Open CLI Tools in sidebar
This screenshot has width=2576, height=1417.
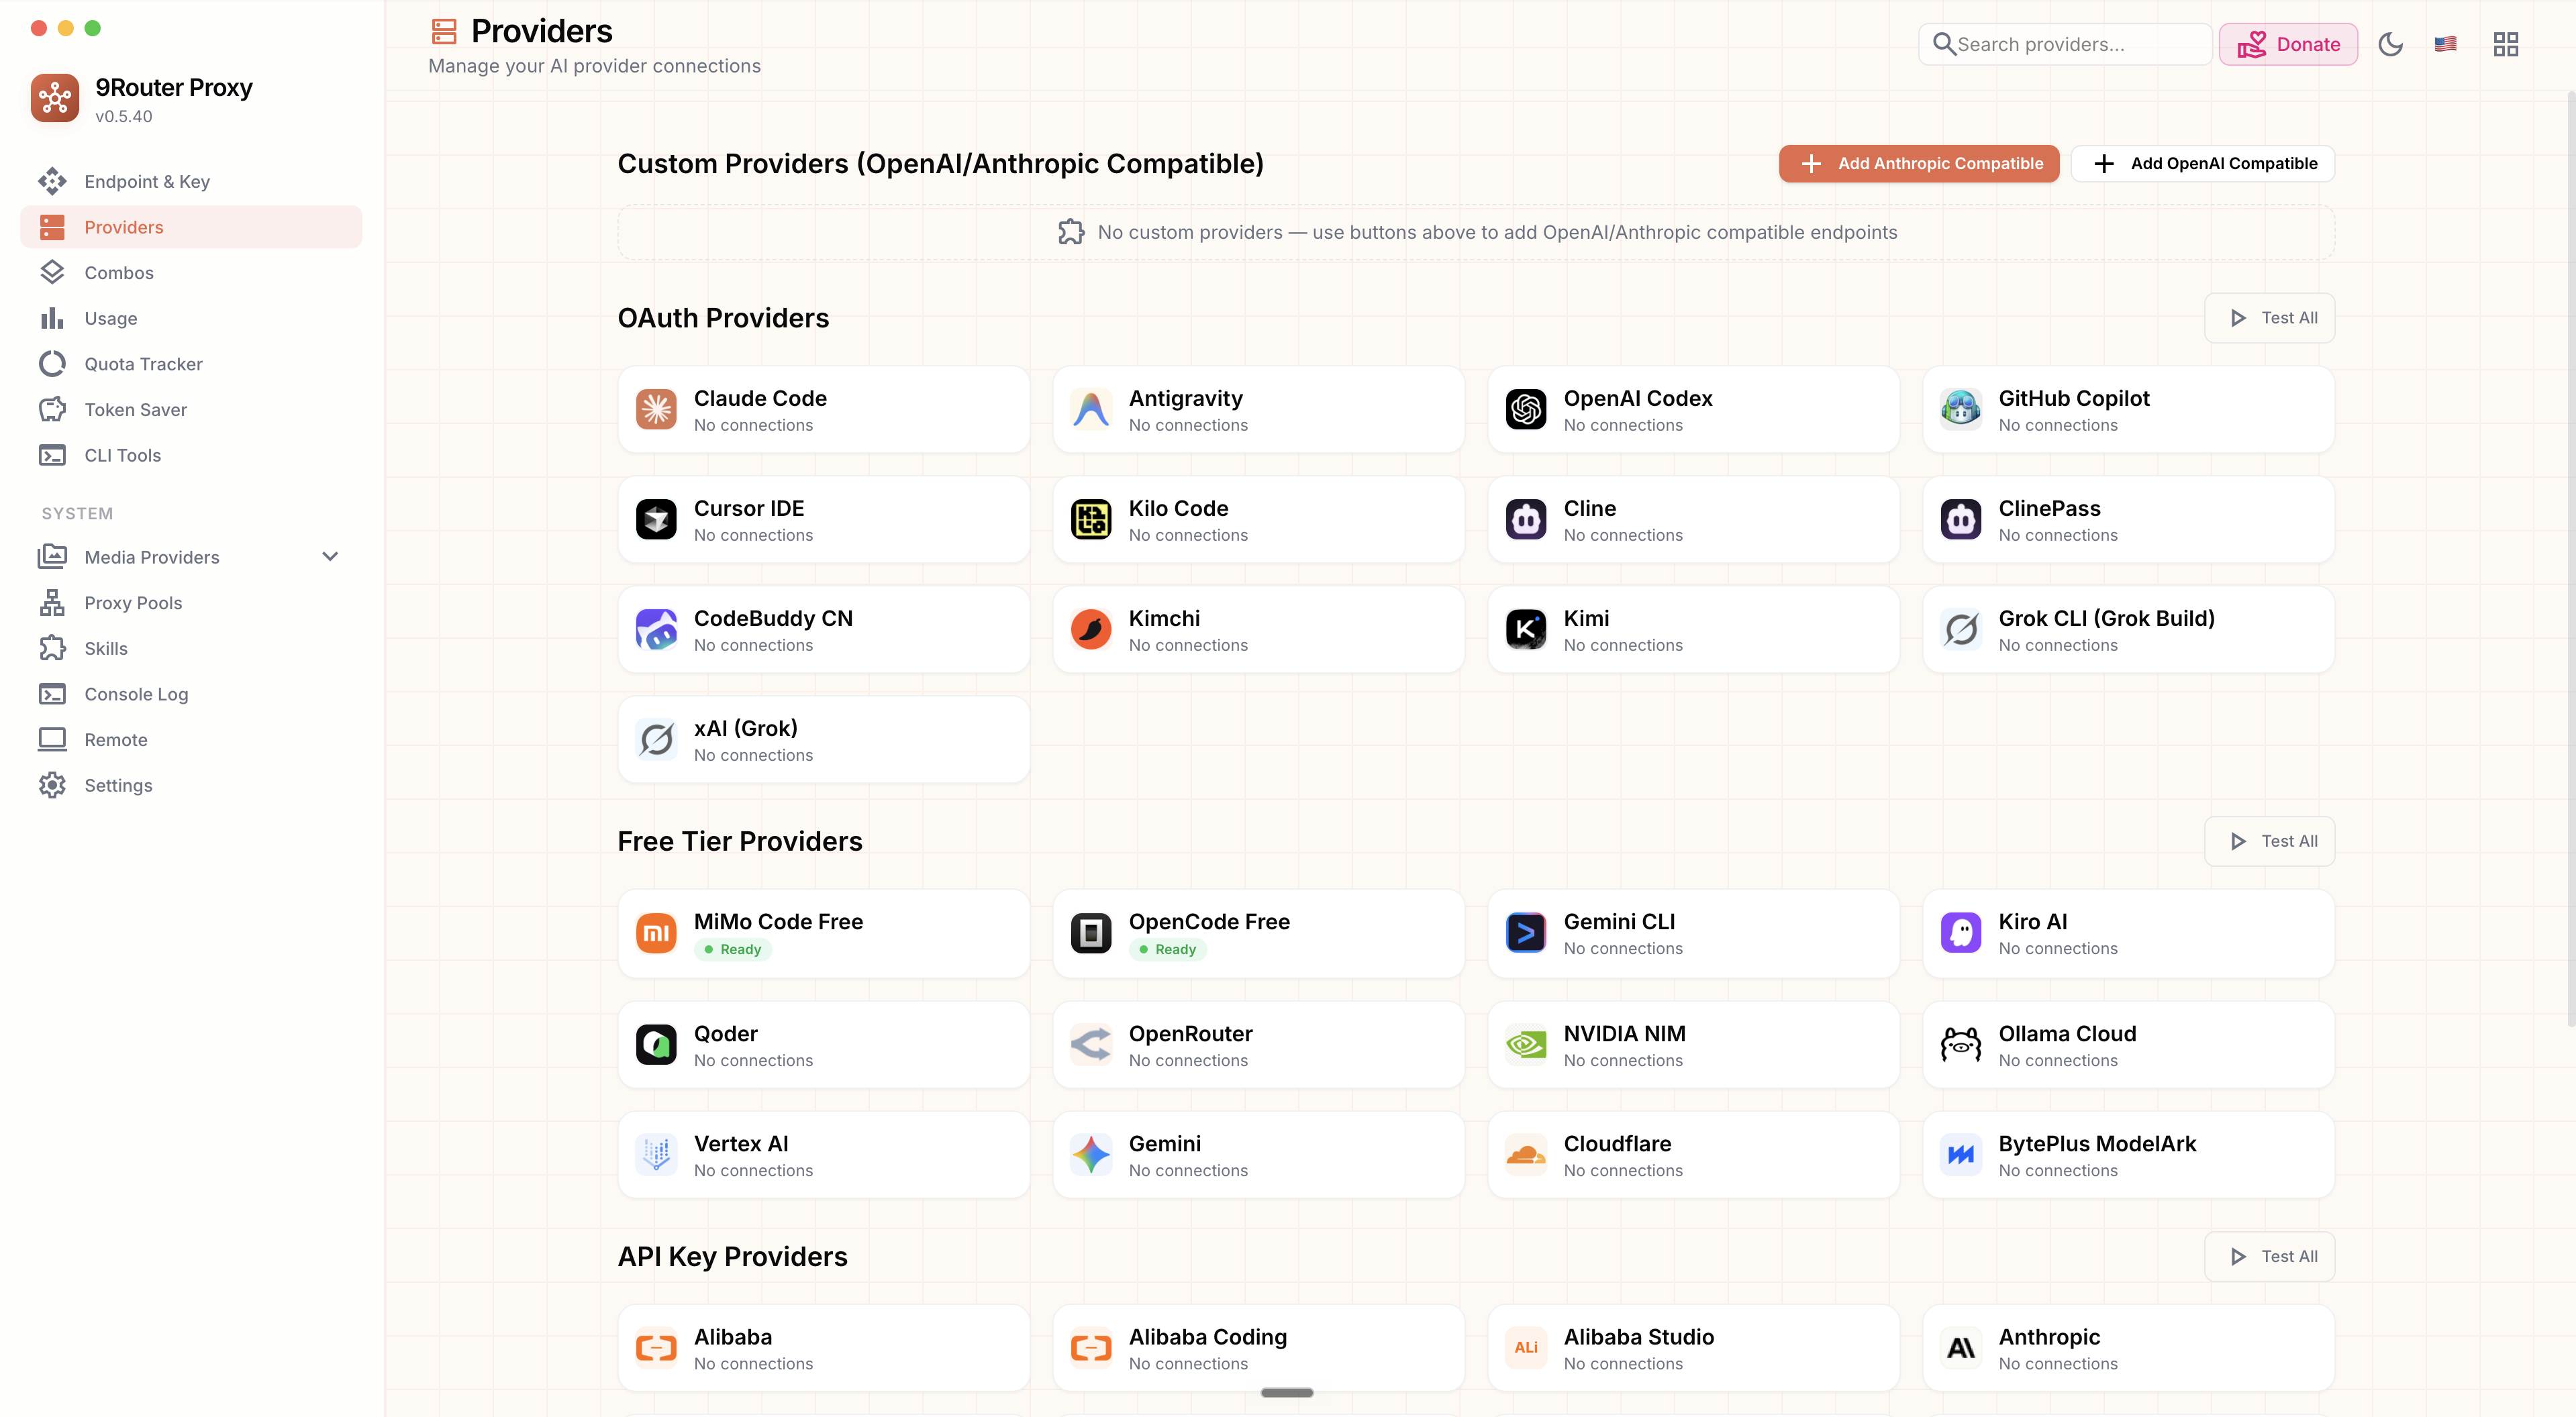coord(191,455)
